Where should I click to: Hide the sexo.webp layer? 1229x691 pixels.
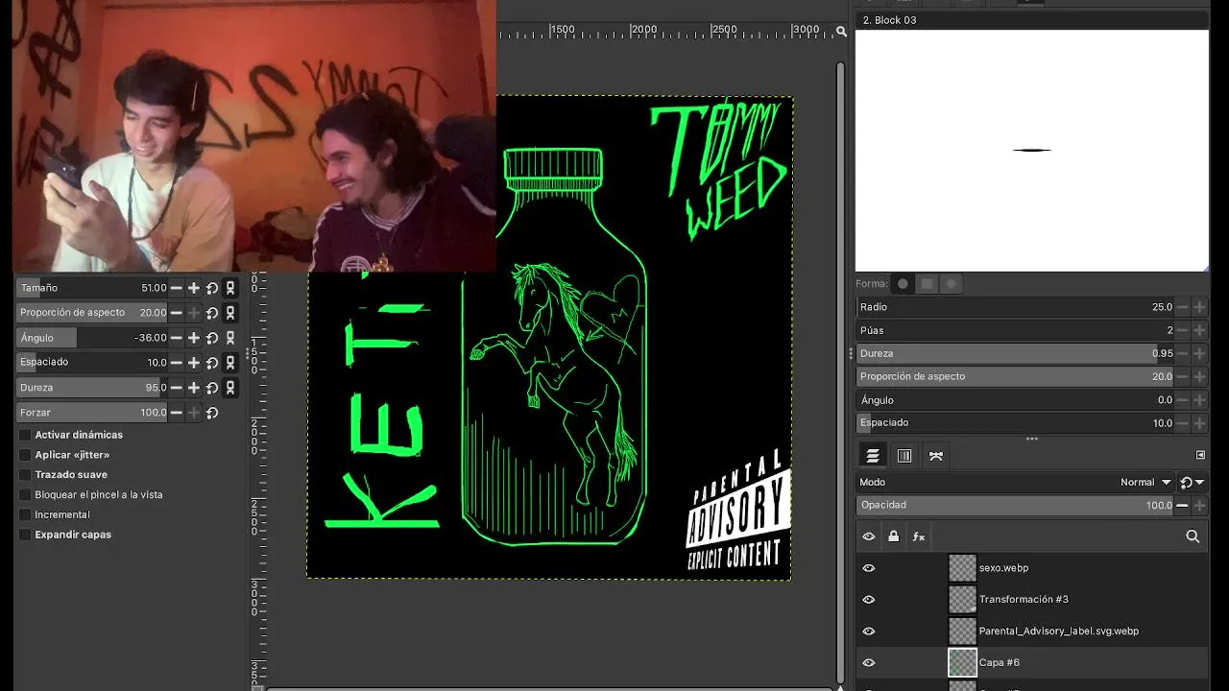(869, 568)
